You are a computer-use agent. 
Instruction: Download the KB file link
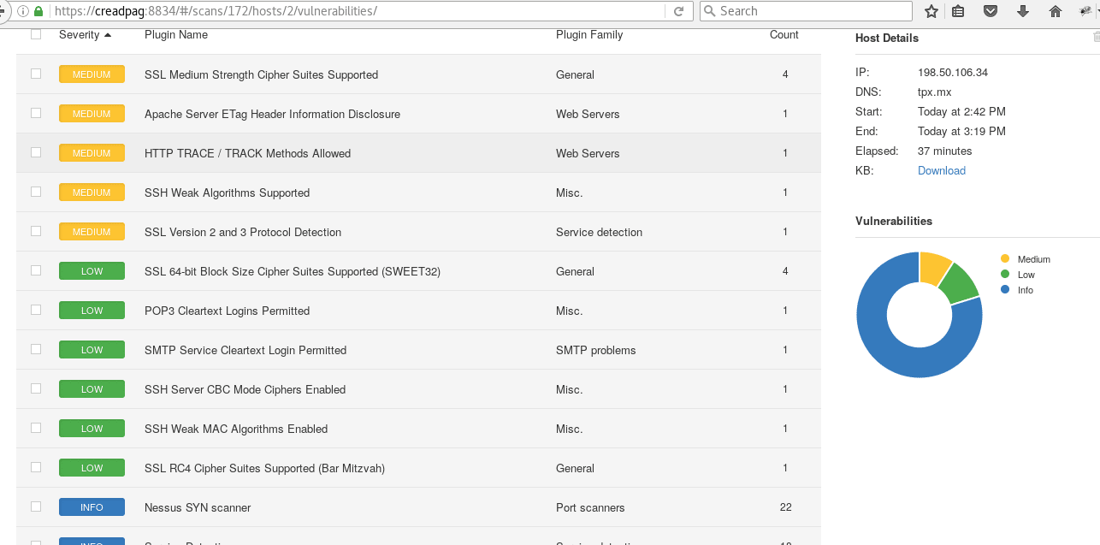pos(941,170)
